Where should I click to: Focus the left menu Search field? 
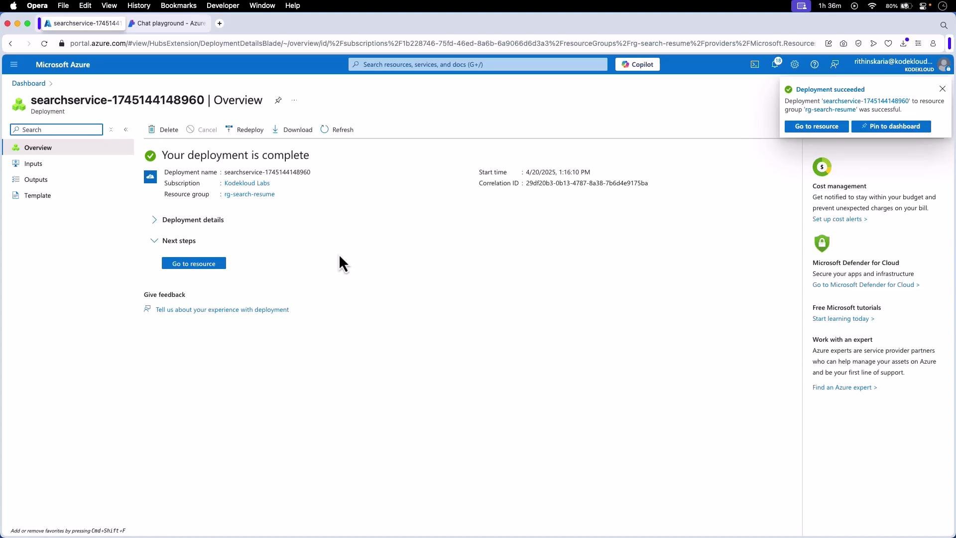pyautogui.click(x=56, y=130)
